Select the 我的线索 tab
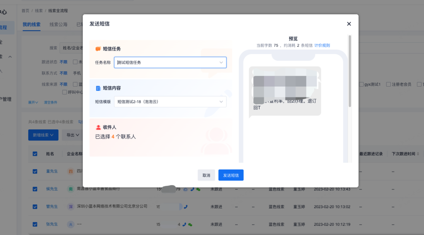This screenshot has height=235, width=424. (31, 24)
